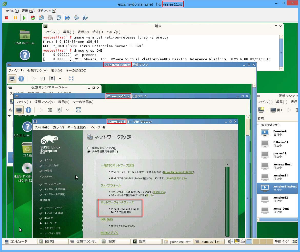Open キーを送信(S) menu in Virt Viewer
The width and height of the screenshot is (300, 252).
[x=77, y=127]
